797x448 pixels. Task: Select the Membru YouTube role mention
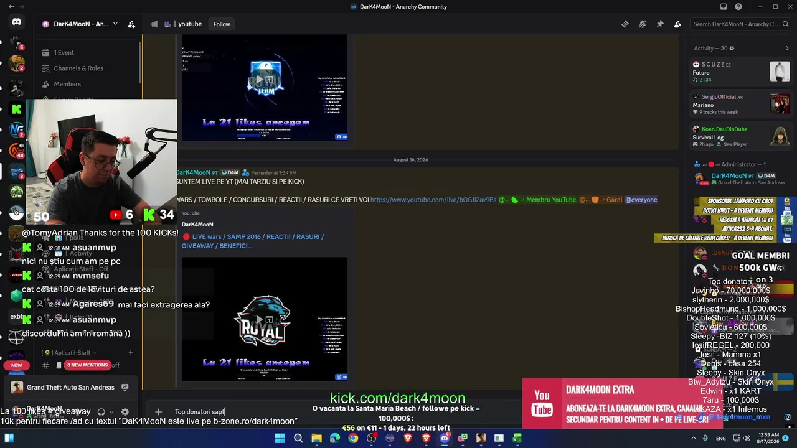tap(537, 200)
